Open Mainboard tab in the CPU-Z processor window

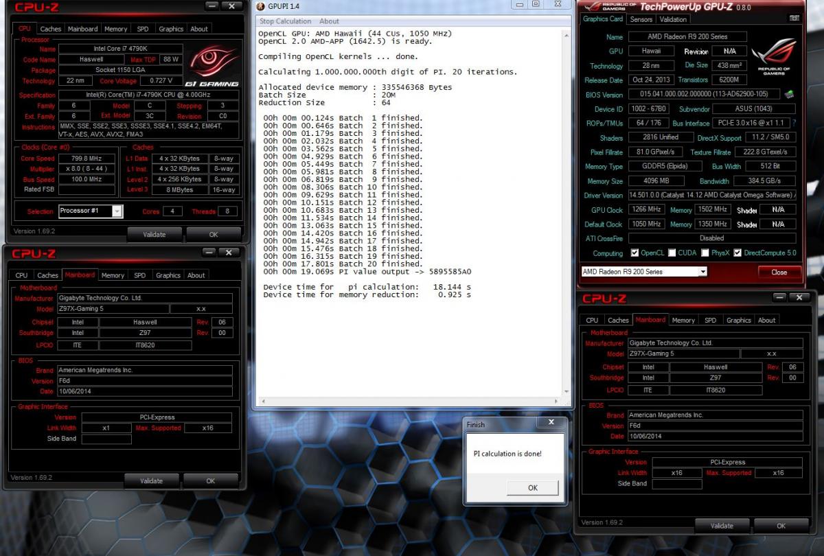(82, 29)
